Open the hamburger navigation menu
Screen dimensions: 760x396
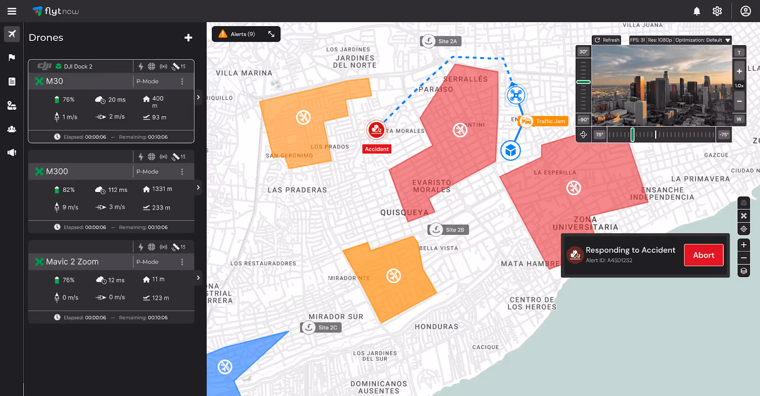pos(12,11)
